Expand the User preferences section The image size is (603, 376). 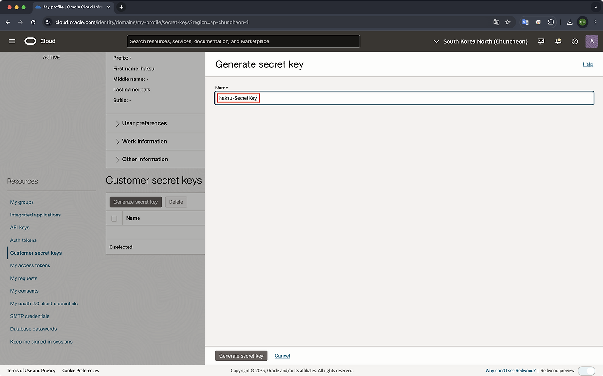(144, 123)
